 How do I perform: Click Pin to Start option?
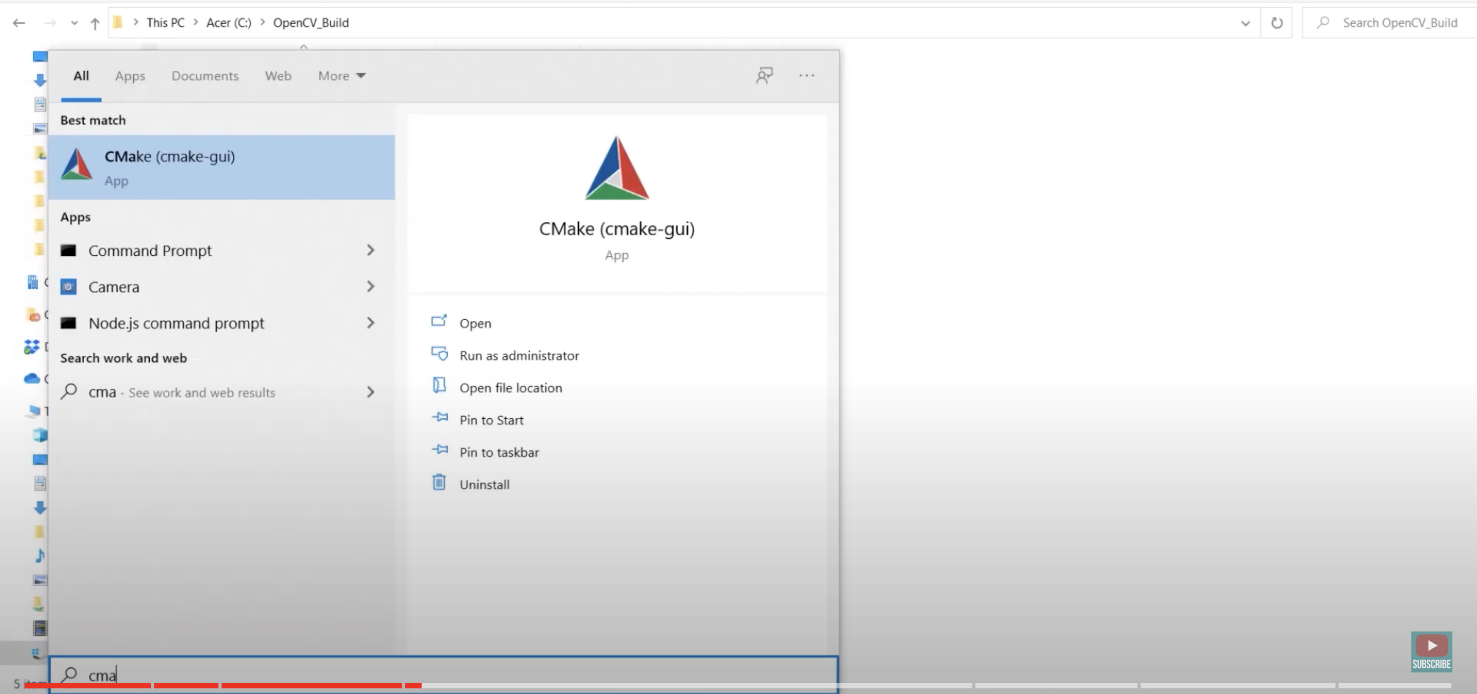pos(491,420)
